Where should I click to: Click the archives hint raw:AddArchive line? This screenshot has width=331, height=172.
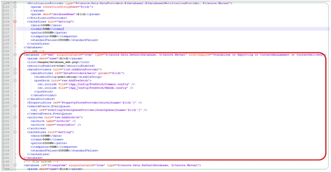tap(55, 117)
